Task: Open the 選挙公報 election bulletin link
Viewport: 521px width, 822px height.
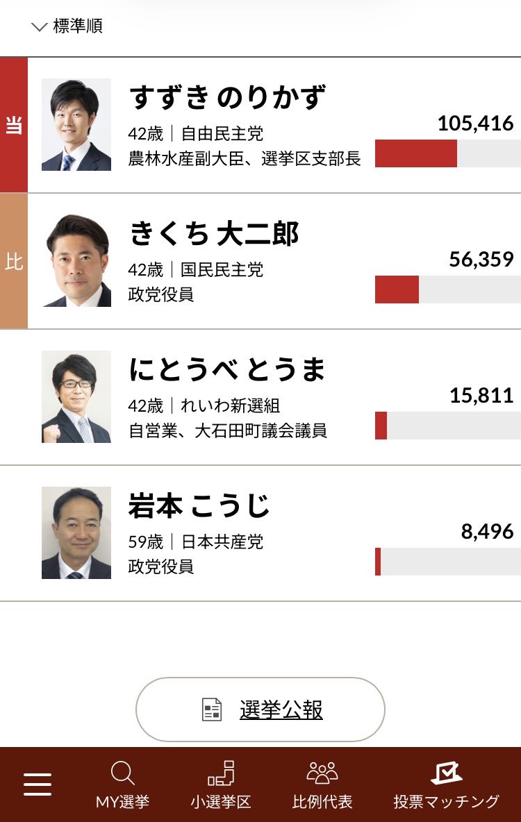Action: point(281,710)
